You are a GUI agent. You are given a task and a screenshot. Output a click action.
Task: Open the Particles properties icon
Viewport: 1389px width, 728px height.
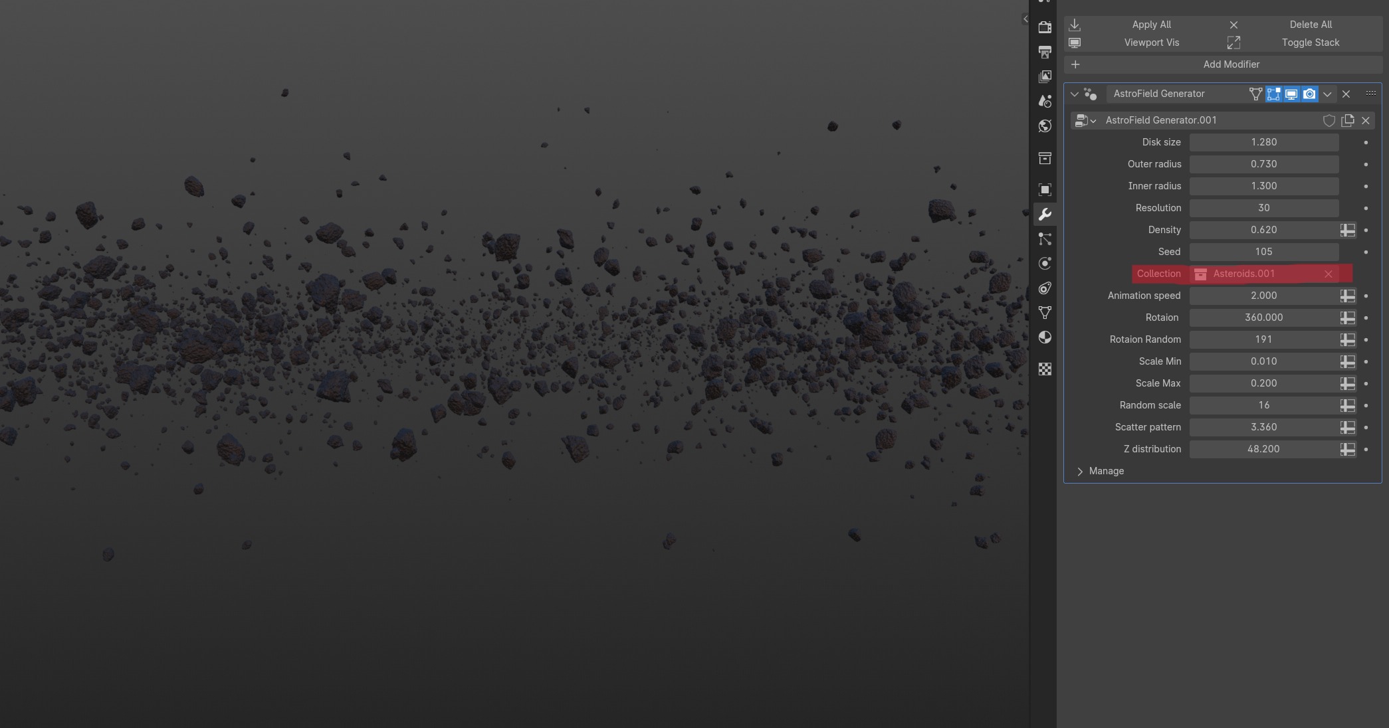(1045, 239)
